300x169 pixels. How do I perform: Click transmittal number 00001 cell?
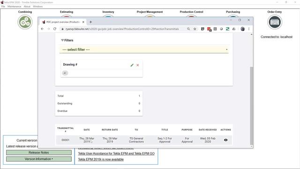pyautogui.click(x=66, y=140)
